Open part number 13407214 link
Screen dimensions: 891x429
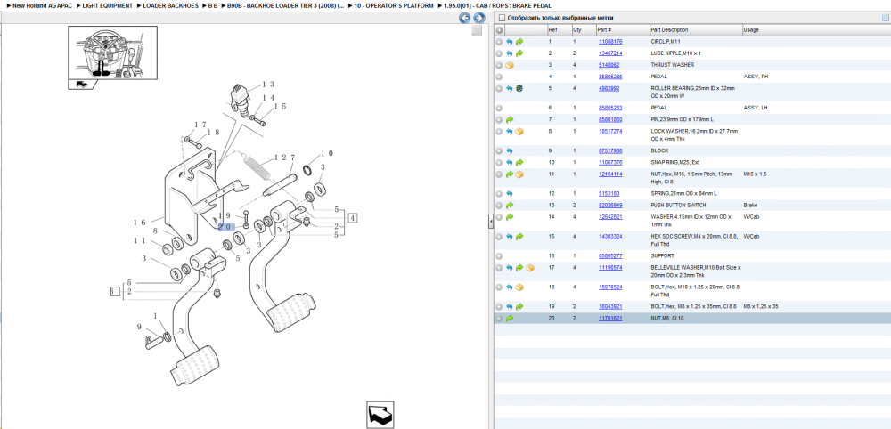click(x=610, y=53)
